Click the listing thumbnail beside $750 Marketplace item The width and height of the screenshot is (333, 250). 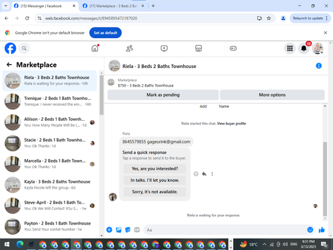111,83
